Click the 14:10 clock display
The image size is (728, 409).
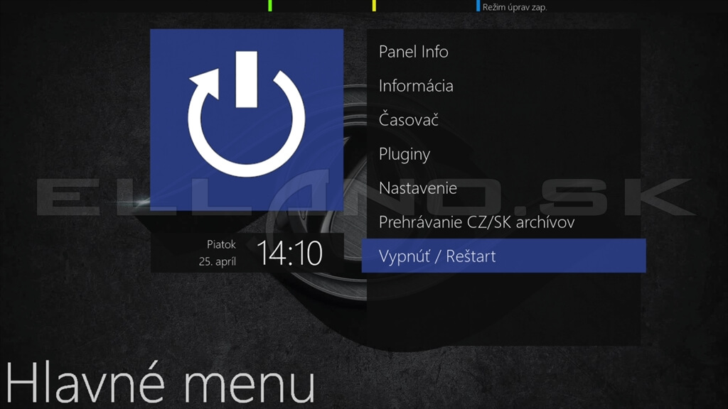(290, 253)
